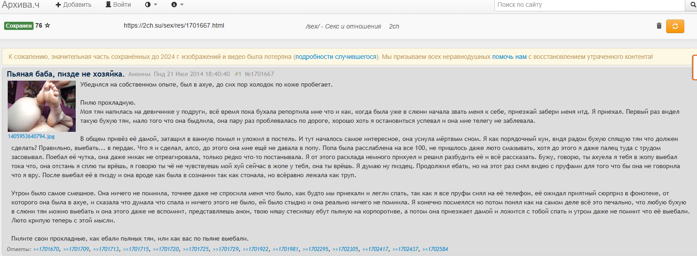Jump to reply >>1701670

click(x=46, y=249)
